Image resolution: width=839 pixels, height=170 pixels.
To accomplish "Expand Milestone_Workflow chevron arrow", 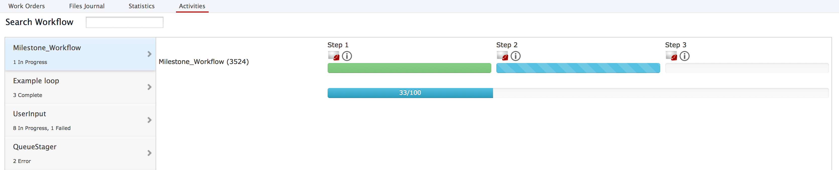I will coord(149,54).
